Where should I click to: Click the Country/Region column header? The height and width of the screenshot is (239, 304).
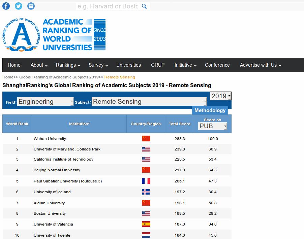(146, 124)
